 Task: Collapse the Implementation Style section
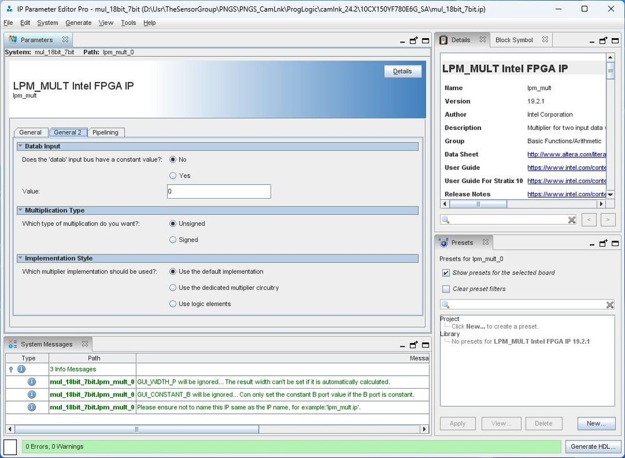(20, 258)
